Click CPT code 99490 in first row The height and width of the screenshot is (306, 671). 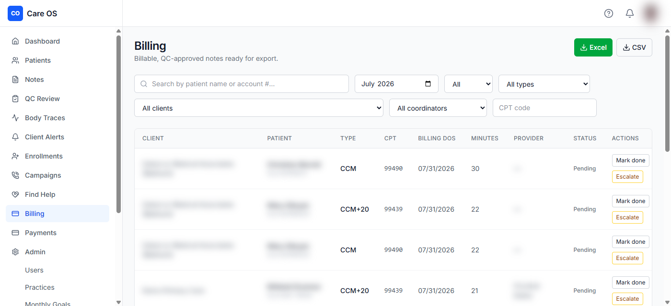[393, 169]
